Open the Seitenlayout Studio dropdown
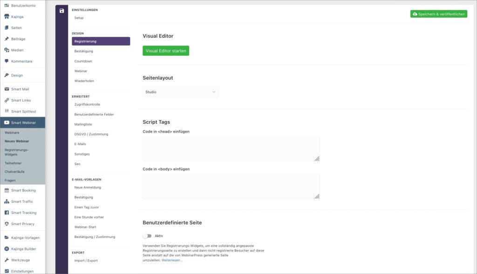The width and height of the screenshot is (477, 274). pyautogui.click(x=180, y=92)
